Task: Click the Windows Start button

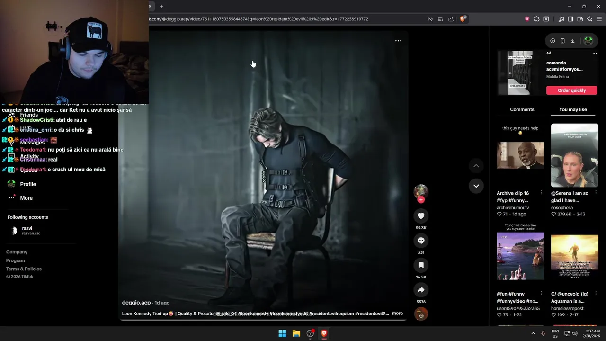Action: (x=282, y=333)
